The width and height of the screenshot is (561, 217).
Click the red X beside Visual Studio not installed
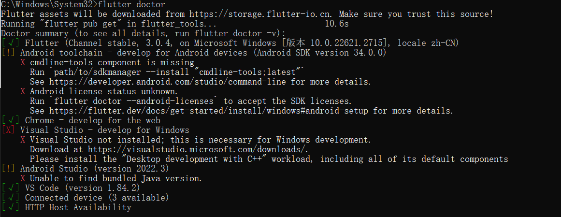[x=23, y=140]
